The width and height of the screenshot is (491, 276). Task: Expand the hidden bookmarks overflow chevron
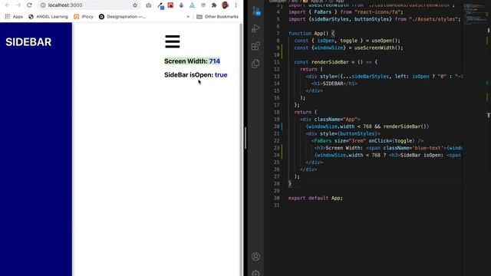click(188, 17)
